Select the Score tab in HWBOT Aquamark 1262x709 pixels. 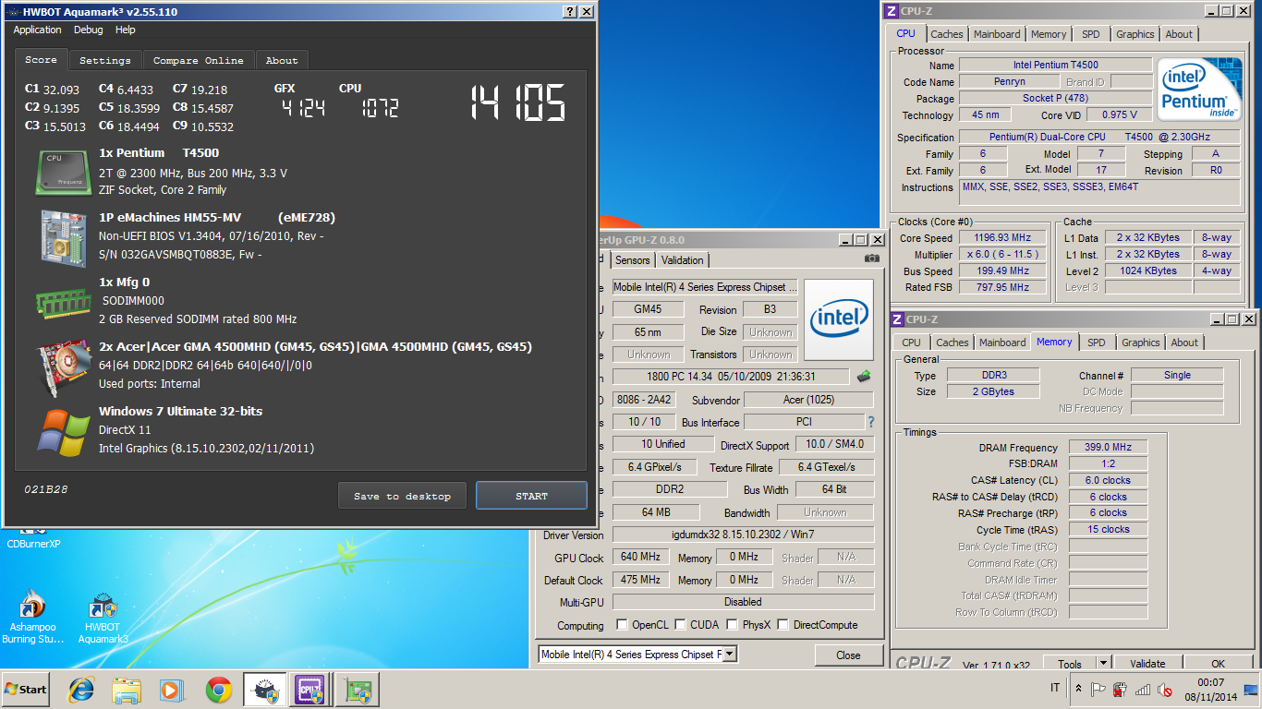tap(42, 59)
